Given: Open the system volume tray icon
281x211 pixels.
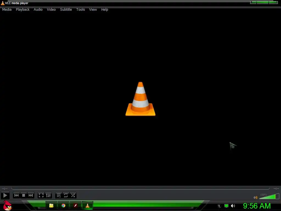Looking at the screenshot, I should tap(233, 206).
